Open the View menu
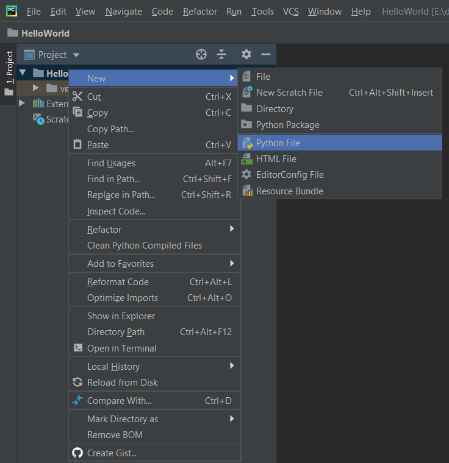This screenshot has height=463, width=449. pyautogui.click(x=85, y=12)
